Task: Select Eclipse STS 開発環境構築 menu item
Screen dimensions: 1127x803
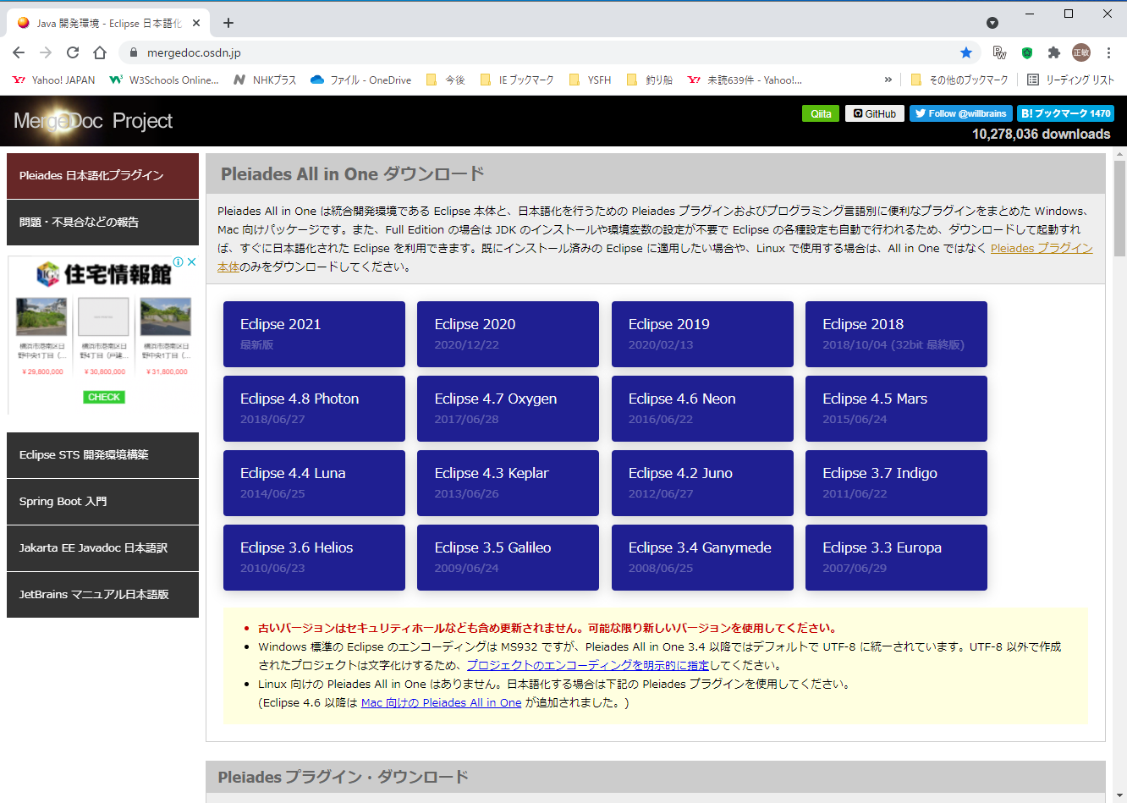Action: tap(102, 455)
